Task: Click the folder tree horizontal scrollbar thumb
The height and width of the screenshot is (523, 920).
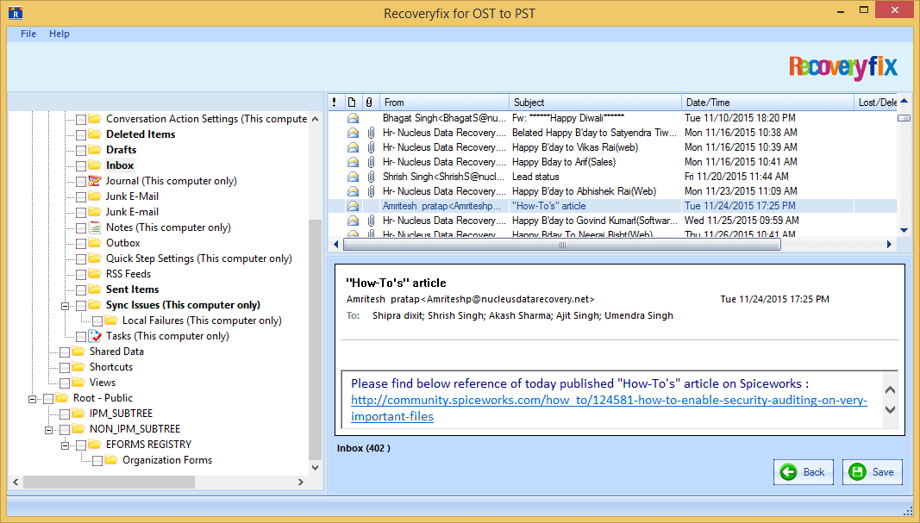Action: pos(109,482)
